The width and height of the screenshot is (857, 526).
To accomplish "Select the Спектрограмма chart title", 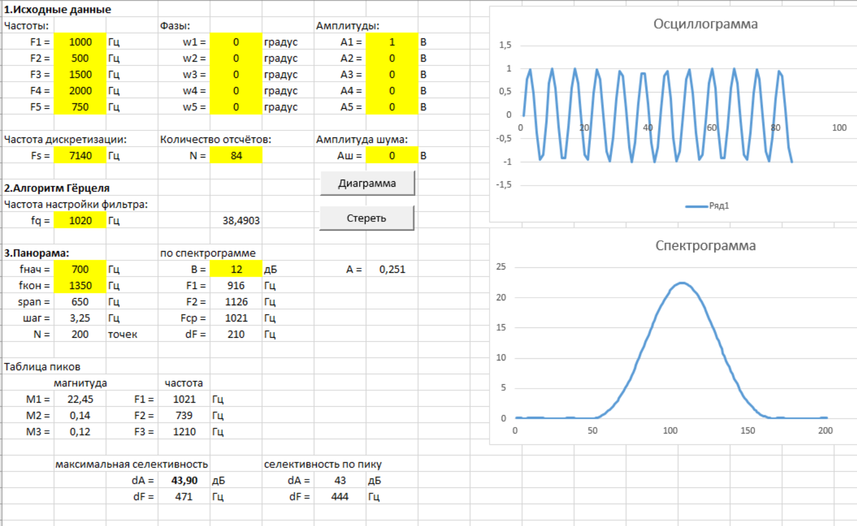I will 705,246.
